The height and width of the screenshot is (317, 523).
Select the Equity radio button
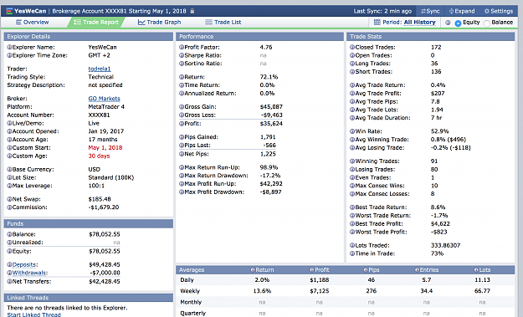[x=458, y=23]
